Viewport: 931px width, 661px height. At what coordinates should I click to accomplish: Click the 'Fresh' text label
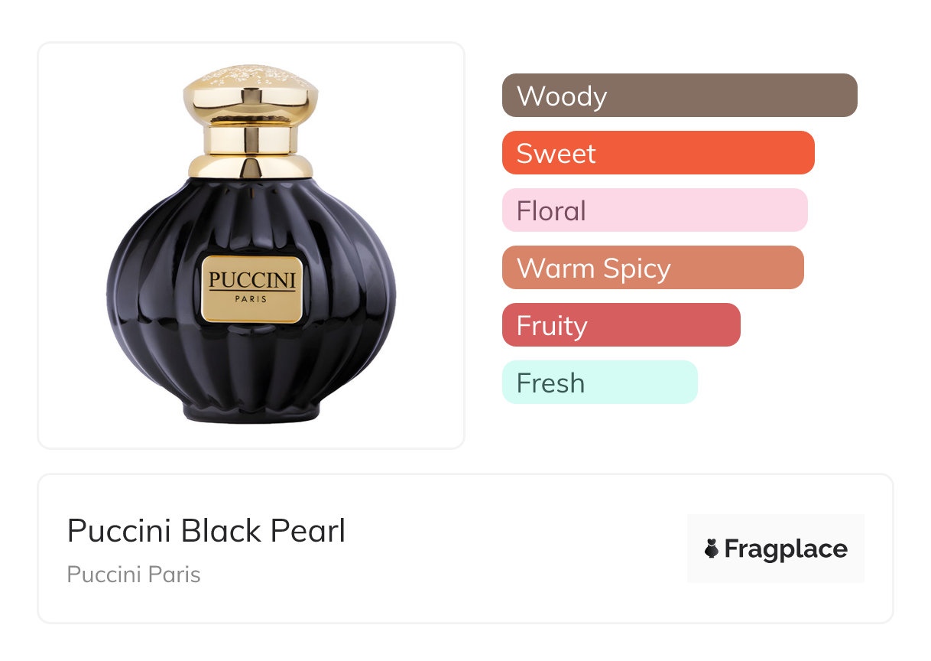(x=550, y=383)
